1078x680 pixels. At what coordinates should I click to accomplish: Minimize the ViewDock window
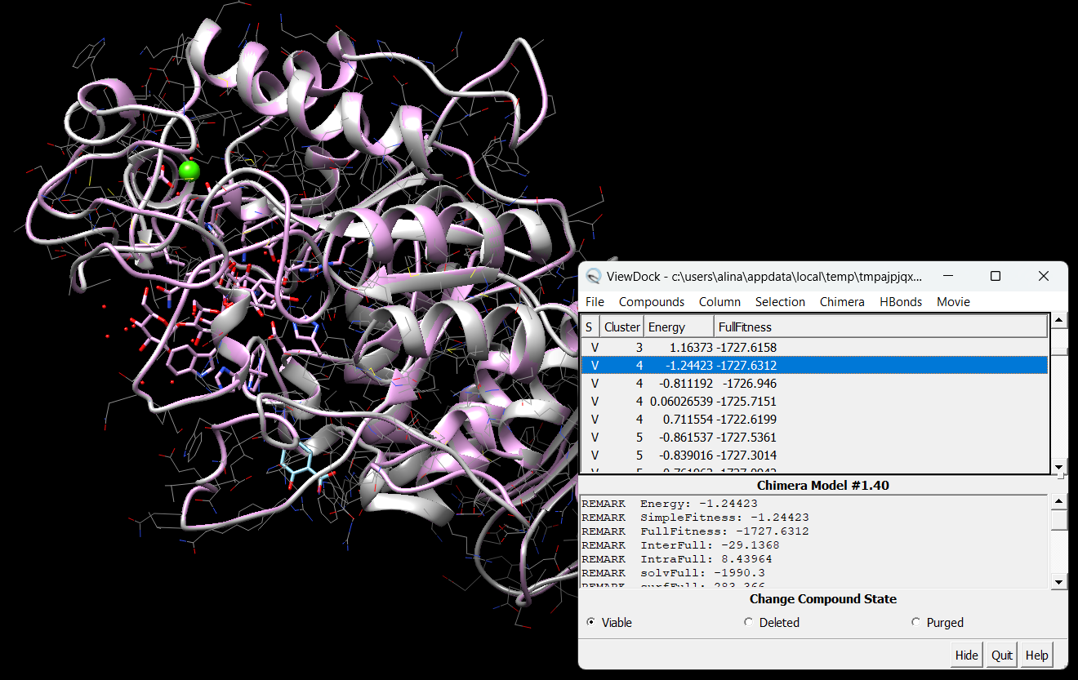(x=947, y=276)
